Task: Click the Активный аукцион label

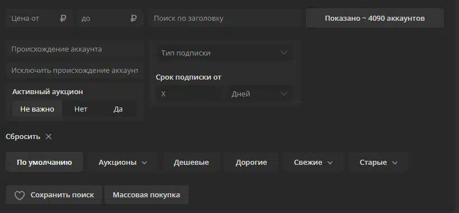Action: [x=48, y=91]
